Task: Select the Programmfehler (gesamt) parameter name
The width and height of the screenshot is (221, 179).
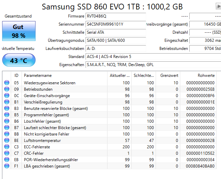Action: pos(46,115)
